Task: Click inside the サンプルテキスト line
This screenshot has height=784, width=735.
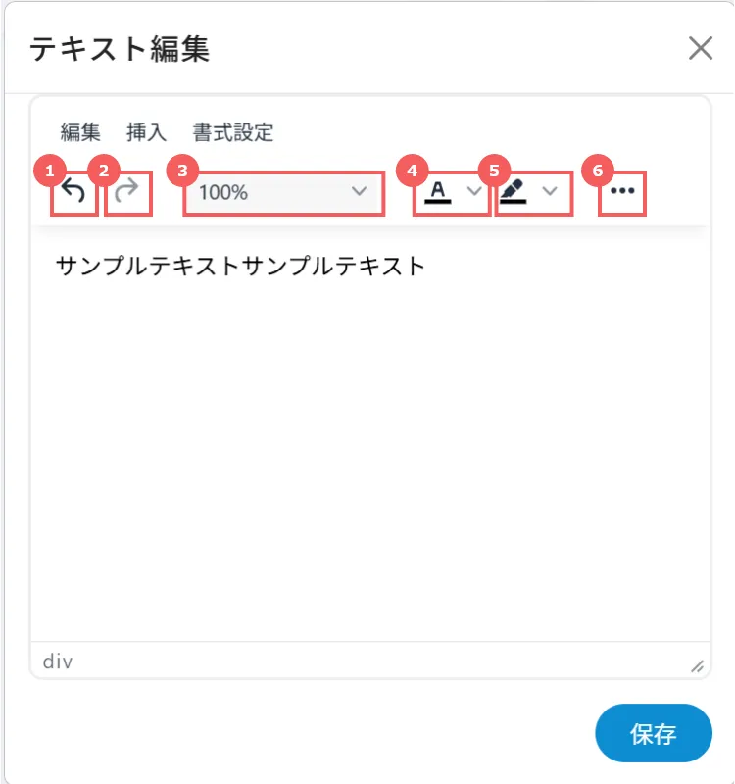Action: pyautogui.click(x=240, y=266)
